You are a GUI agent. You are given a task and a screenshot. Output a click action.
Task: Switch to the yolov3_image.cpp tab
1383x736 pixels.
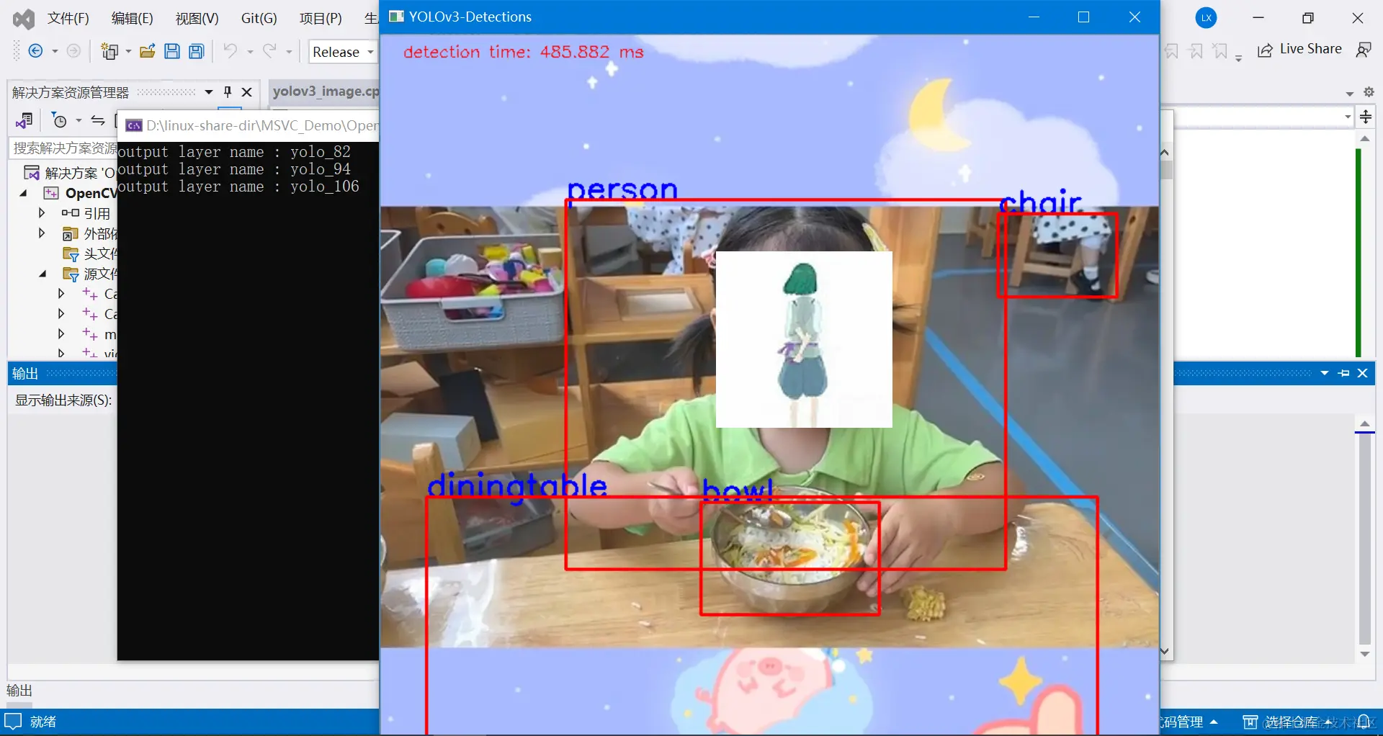324,91
